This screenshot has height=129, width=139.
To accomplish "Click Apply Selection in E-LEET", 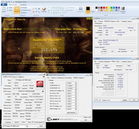I will [x=71, y=113].
